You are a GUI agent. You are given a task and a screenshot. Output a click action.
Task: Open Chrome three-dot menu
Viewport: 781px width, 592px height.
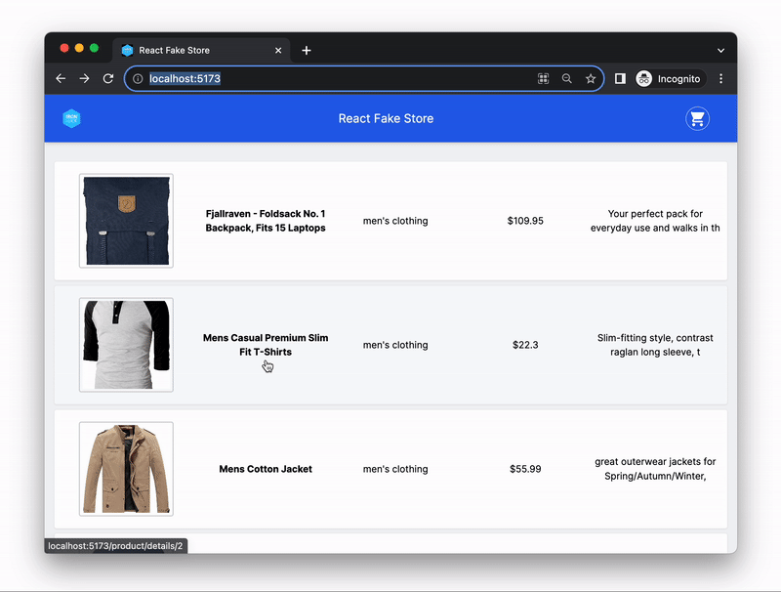tap(721, 79)
